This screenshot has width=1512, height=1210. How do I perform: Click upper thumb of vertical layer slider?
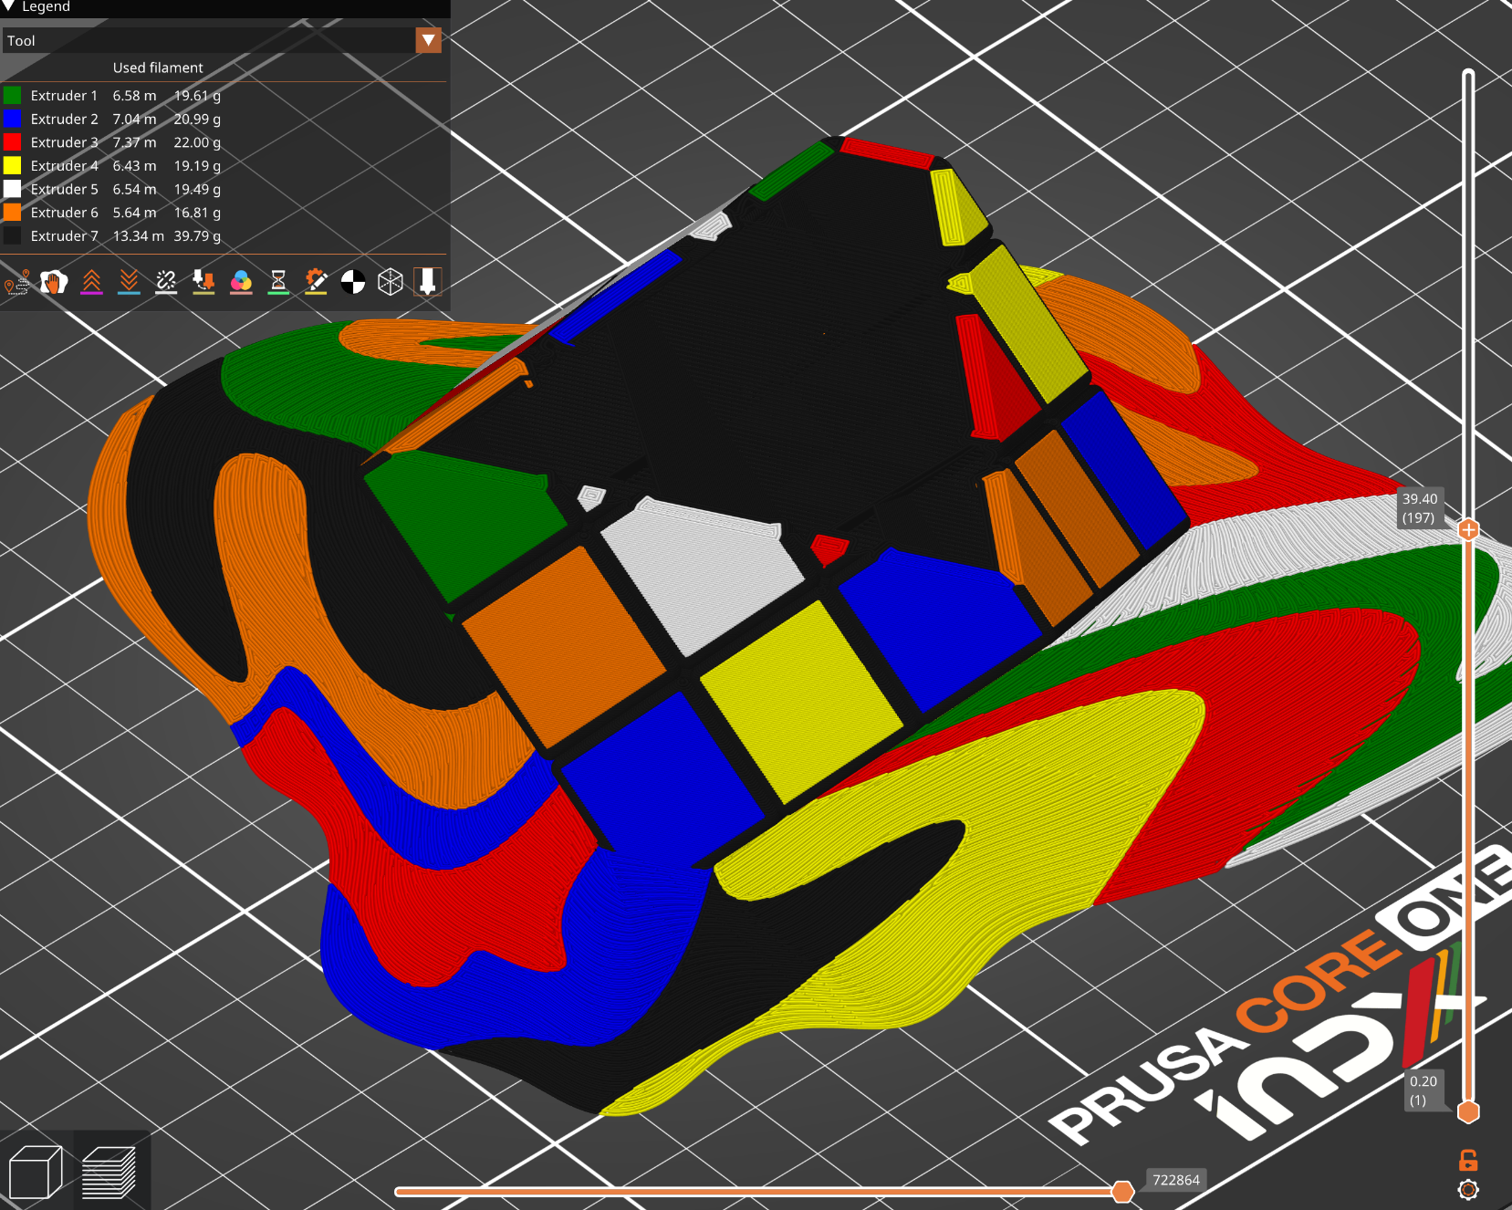click(1468, 530)
